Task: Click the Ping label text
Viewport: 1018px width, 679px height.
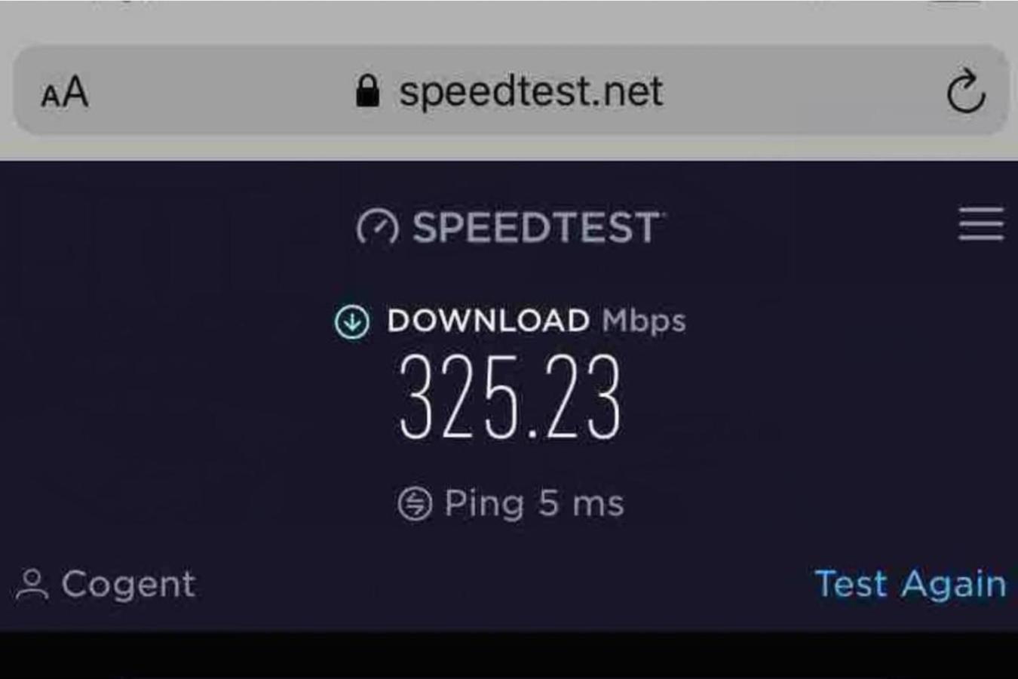Action: tap(484, 504)
